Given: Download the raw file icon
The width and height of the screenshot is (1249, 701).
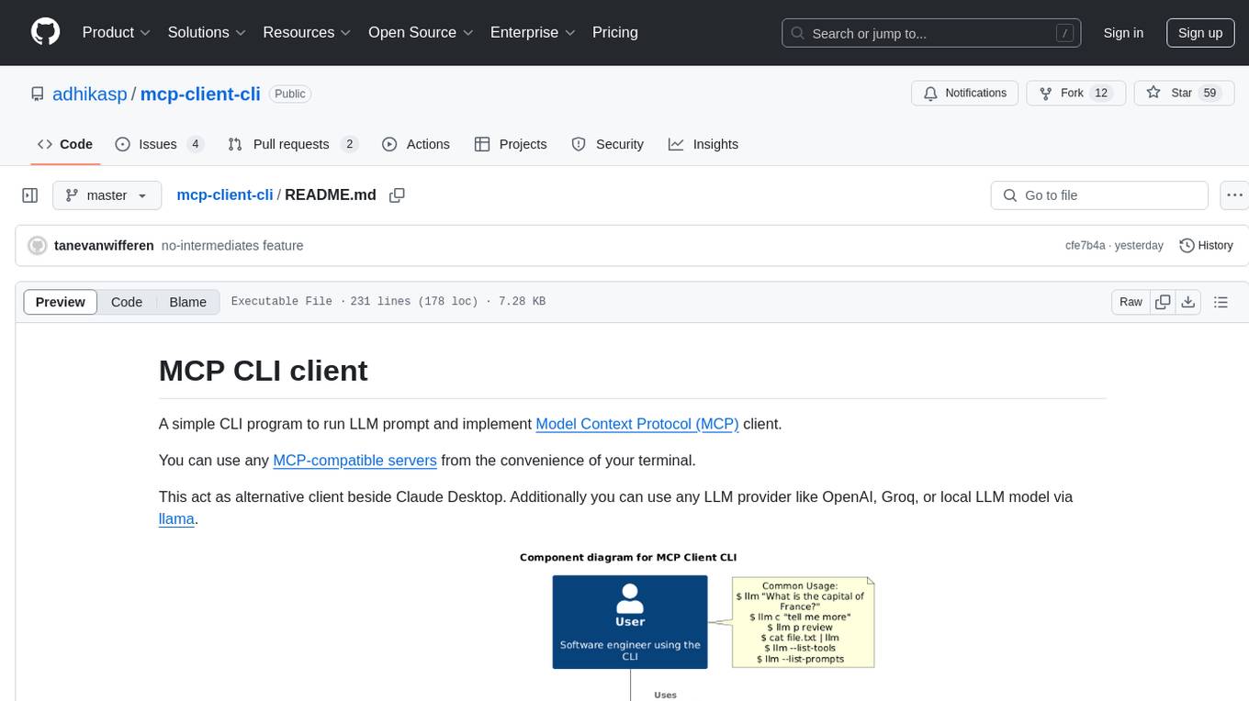Looking at the screenshot, I should (x=1187, y=302).
